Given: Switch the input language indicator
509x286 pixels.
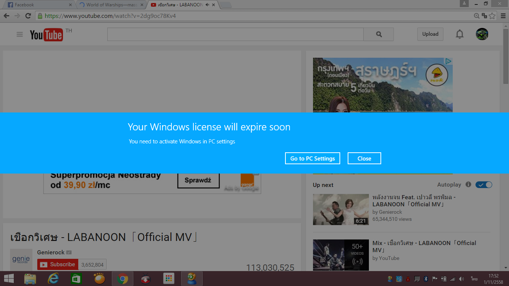Looking at the screenshot, I should [474, 279].
